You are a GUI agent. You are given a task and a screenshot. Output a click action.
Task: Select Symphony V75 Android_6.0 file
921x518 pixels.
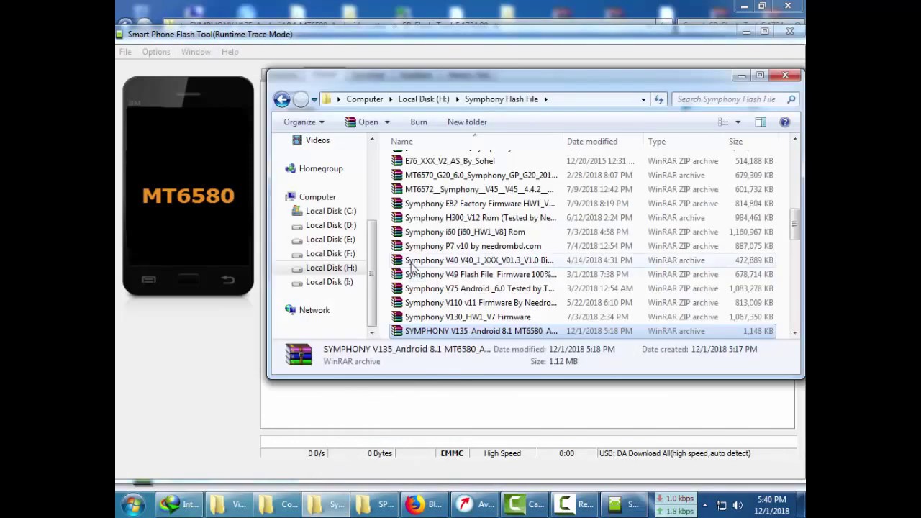pyautogui.click(x=583, y=288)
